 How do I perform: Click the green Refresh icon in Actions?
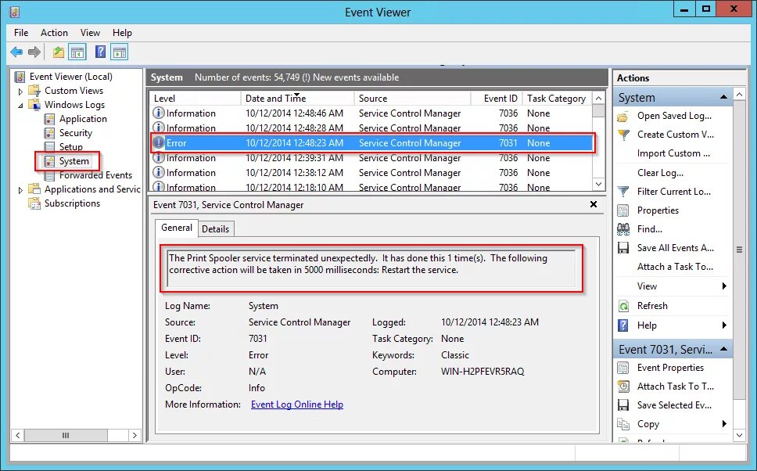pos(623,306)
